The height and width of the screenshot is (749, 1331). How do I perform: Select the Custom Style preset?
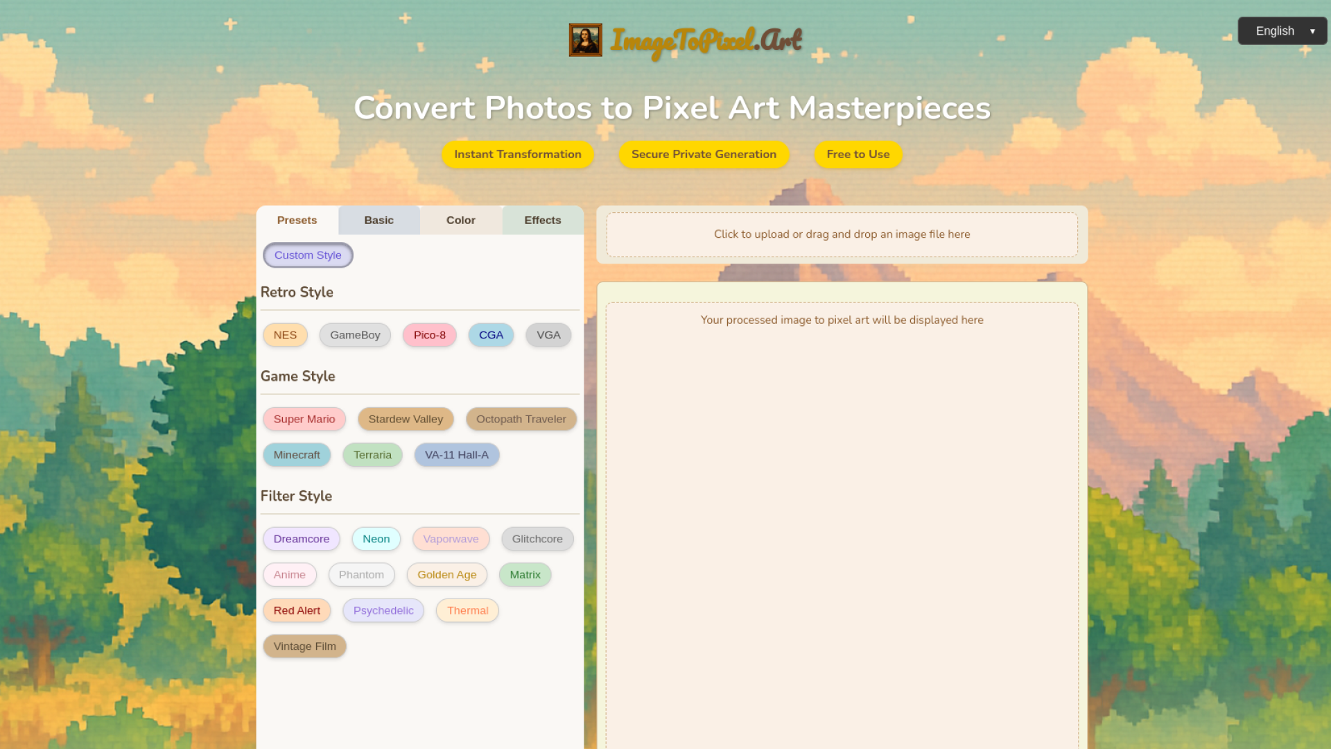pos(308,255)
